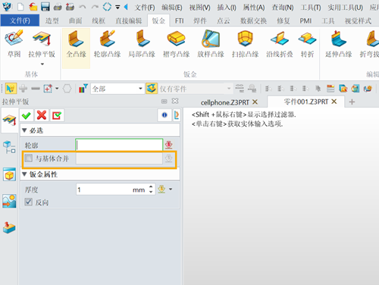Open the 仅有零件 dropdown
379x285 pixels.
[x=229, y=89]
